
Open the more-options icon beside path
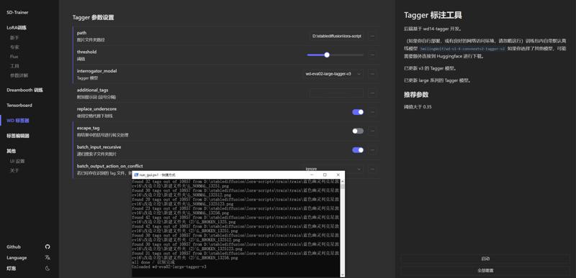click(372, 36)
